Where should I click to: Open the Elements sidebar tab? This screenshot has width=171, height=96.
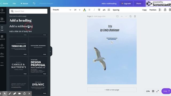2,20
